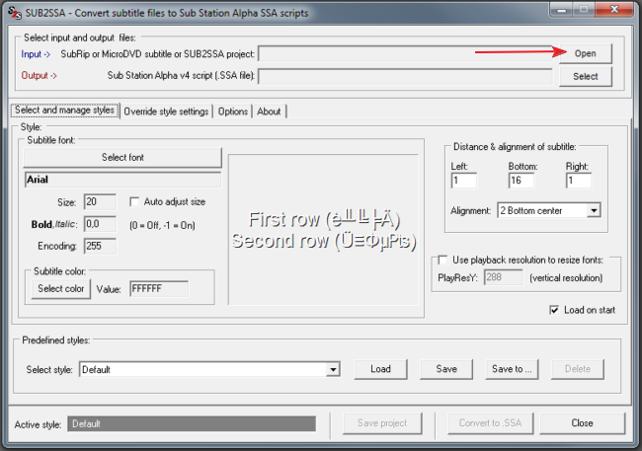Expand the Alignment dropdown

(x=593, y=210)
